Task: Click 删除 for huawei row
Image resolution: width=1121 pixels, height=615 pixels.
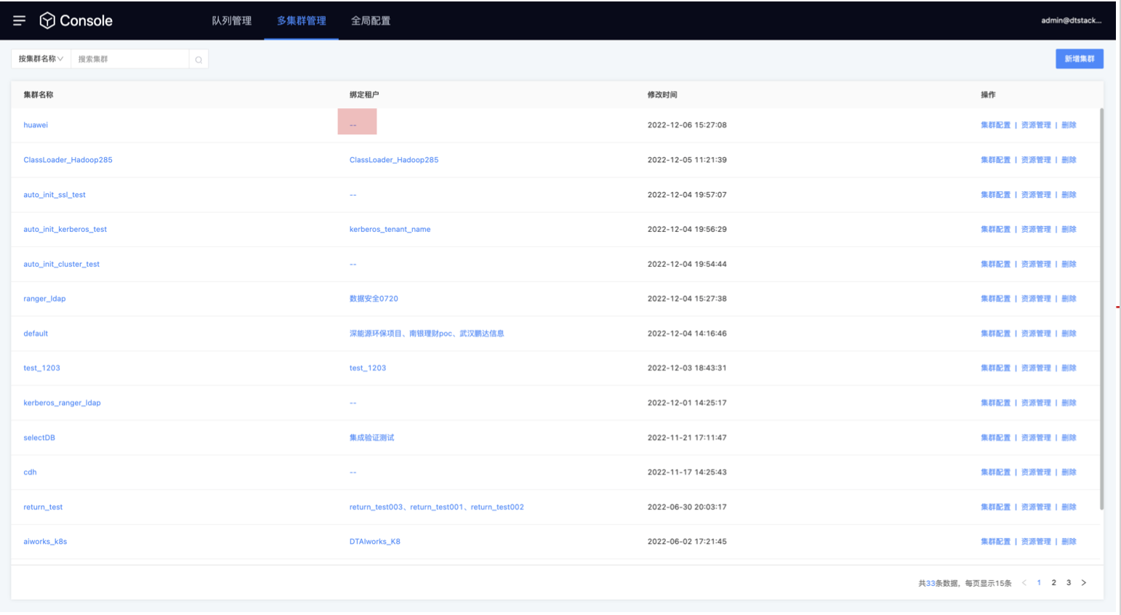Action: click(1069, 125)
